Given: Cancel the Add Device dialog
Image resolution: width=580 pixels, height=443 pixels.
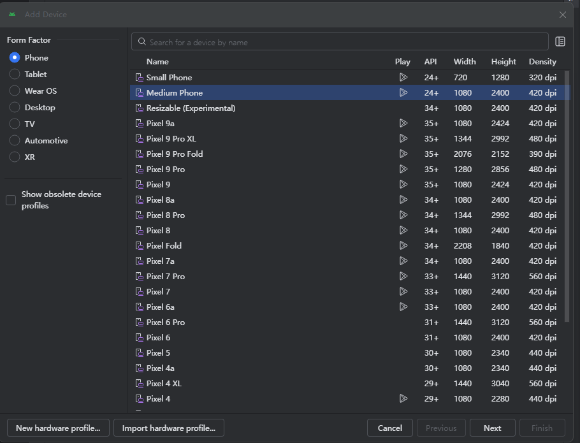Looking at the screenshot, I should coord(390,428).
